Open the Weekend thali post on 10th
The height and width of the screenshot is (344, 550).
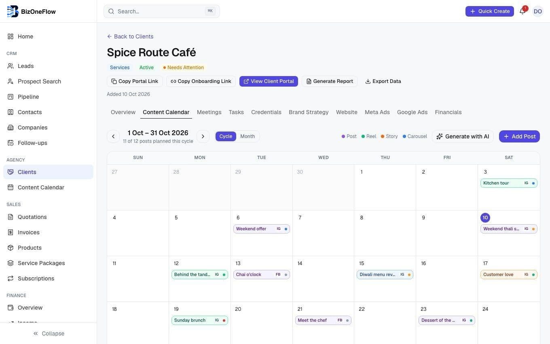point(509,229)
